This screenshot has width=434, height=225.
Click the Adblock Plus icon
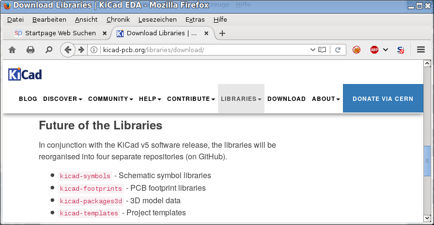[374, 50]
